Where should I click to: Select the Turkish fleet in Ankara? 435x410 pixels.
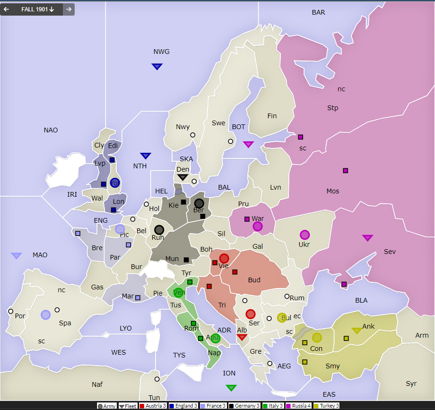click(x=357, y=331)
